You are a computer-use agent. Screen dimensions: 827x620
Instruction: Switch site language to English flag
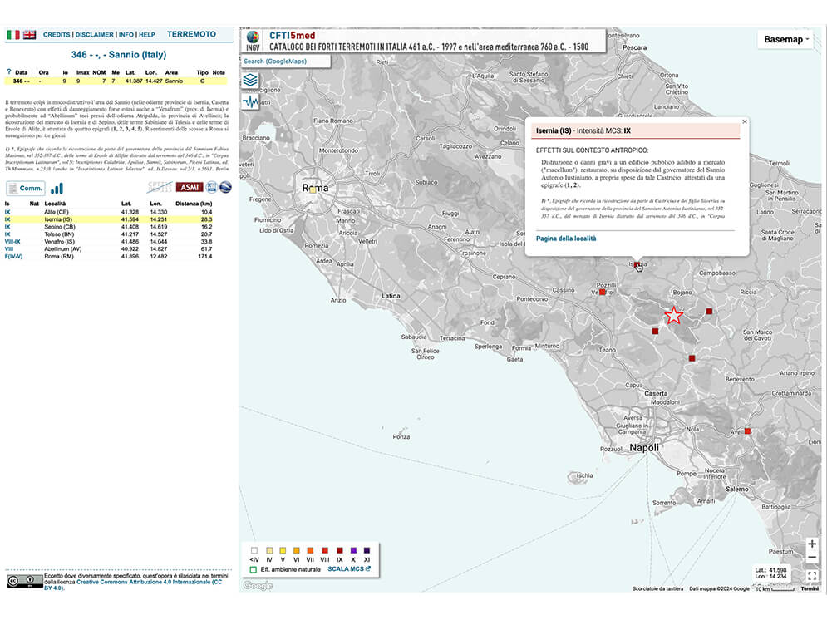(x=30, y=35)
